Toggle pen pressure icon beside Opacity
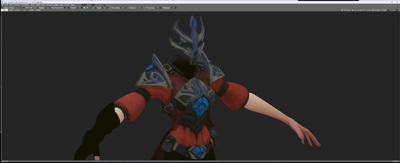 coord(129,8)
